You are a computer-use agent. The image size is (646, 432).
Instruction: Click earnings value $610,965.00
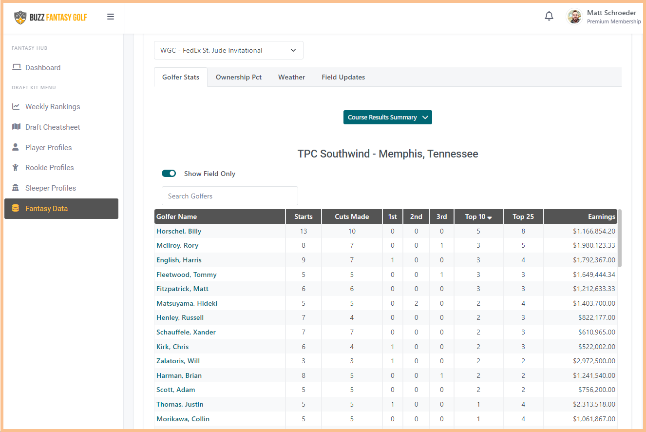click(596, 332)
